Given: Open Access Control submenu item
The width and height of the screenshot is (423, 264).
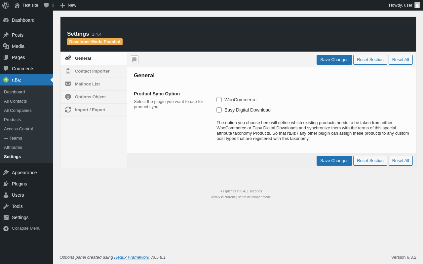Looking at the screenshot, I should (x=26, y=129).
